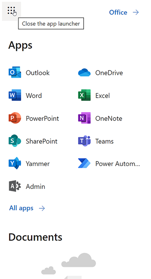Close the app launcher waffle icon

[x=12, y=11]
